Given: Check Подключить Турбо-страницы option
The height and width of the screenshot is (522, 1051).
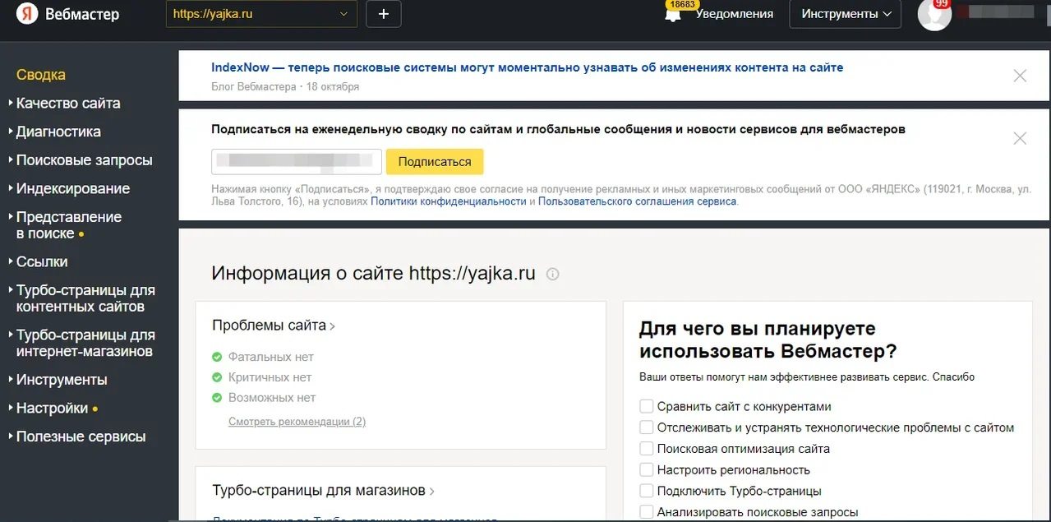Looking at the screenshot, I should 647,492.
